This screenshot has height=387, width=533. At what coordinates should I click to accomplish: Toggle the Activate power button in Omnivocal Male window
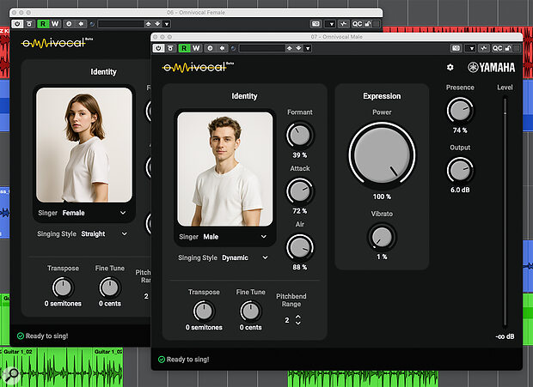point(158,48)
